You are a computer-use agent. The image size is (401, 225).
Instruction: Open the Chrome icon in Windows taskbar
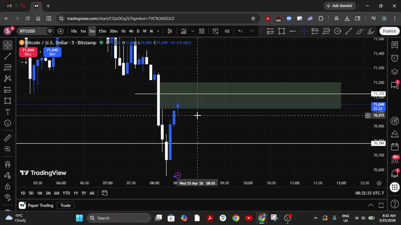tap(236, 218)
